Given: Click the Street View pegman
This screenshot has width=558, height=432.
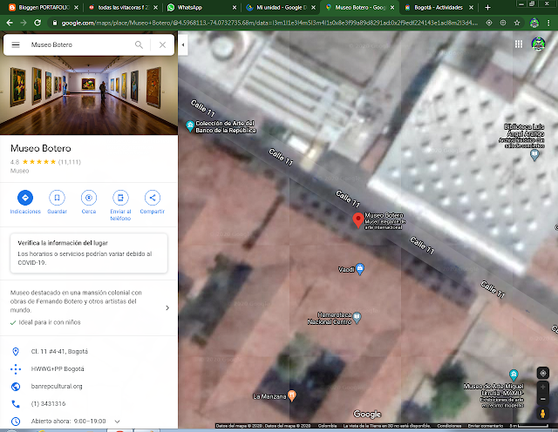Looking at the screenshot, I should tap(543, 414).
